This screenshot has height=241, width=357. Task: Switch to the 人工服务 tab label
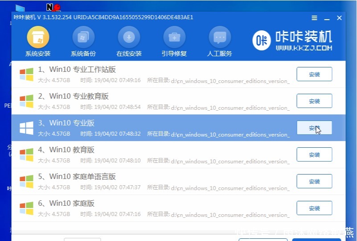[219, 54]
